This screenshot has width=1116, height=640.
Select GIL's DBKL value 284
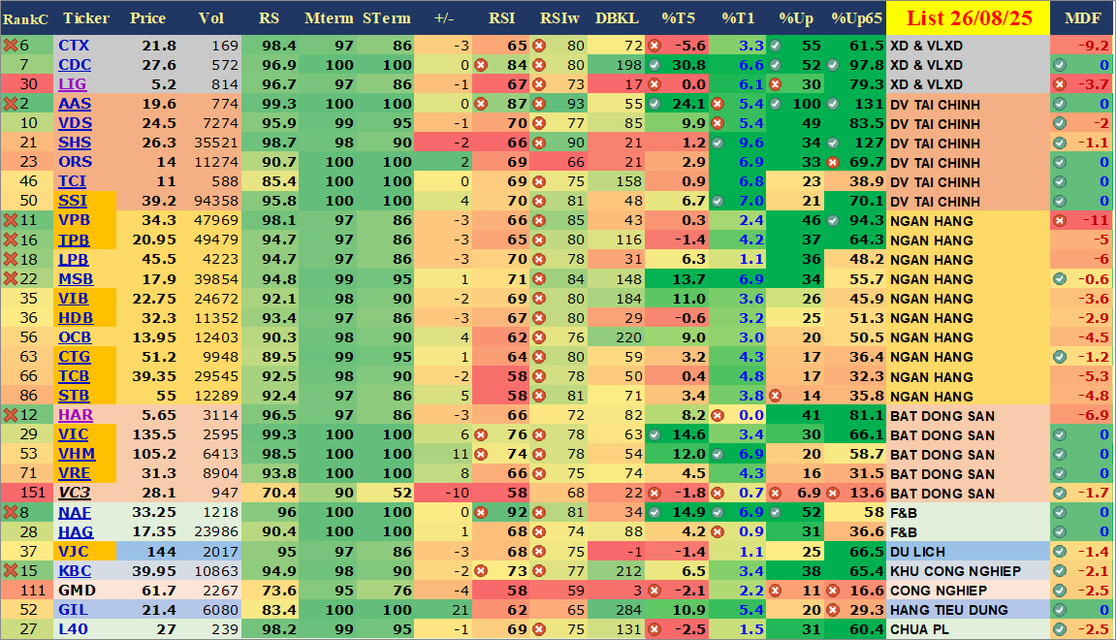click(x=617, y=610)
